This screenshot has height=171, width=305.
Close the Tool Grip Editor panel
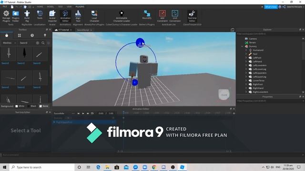[x=50, y=112]
